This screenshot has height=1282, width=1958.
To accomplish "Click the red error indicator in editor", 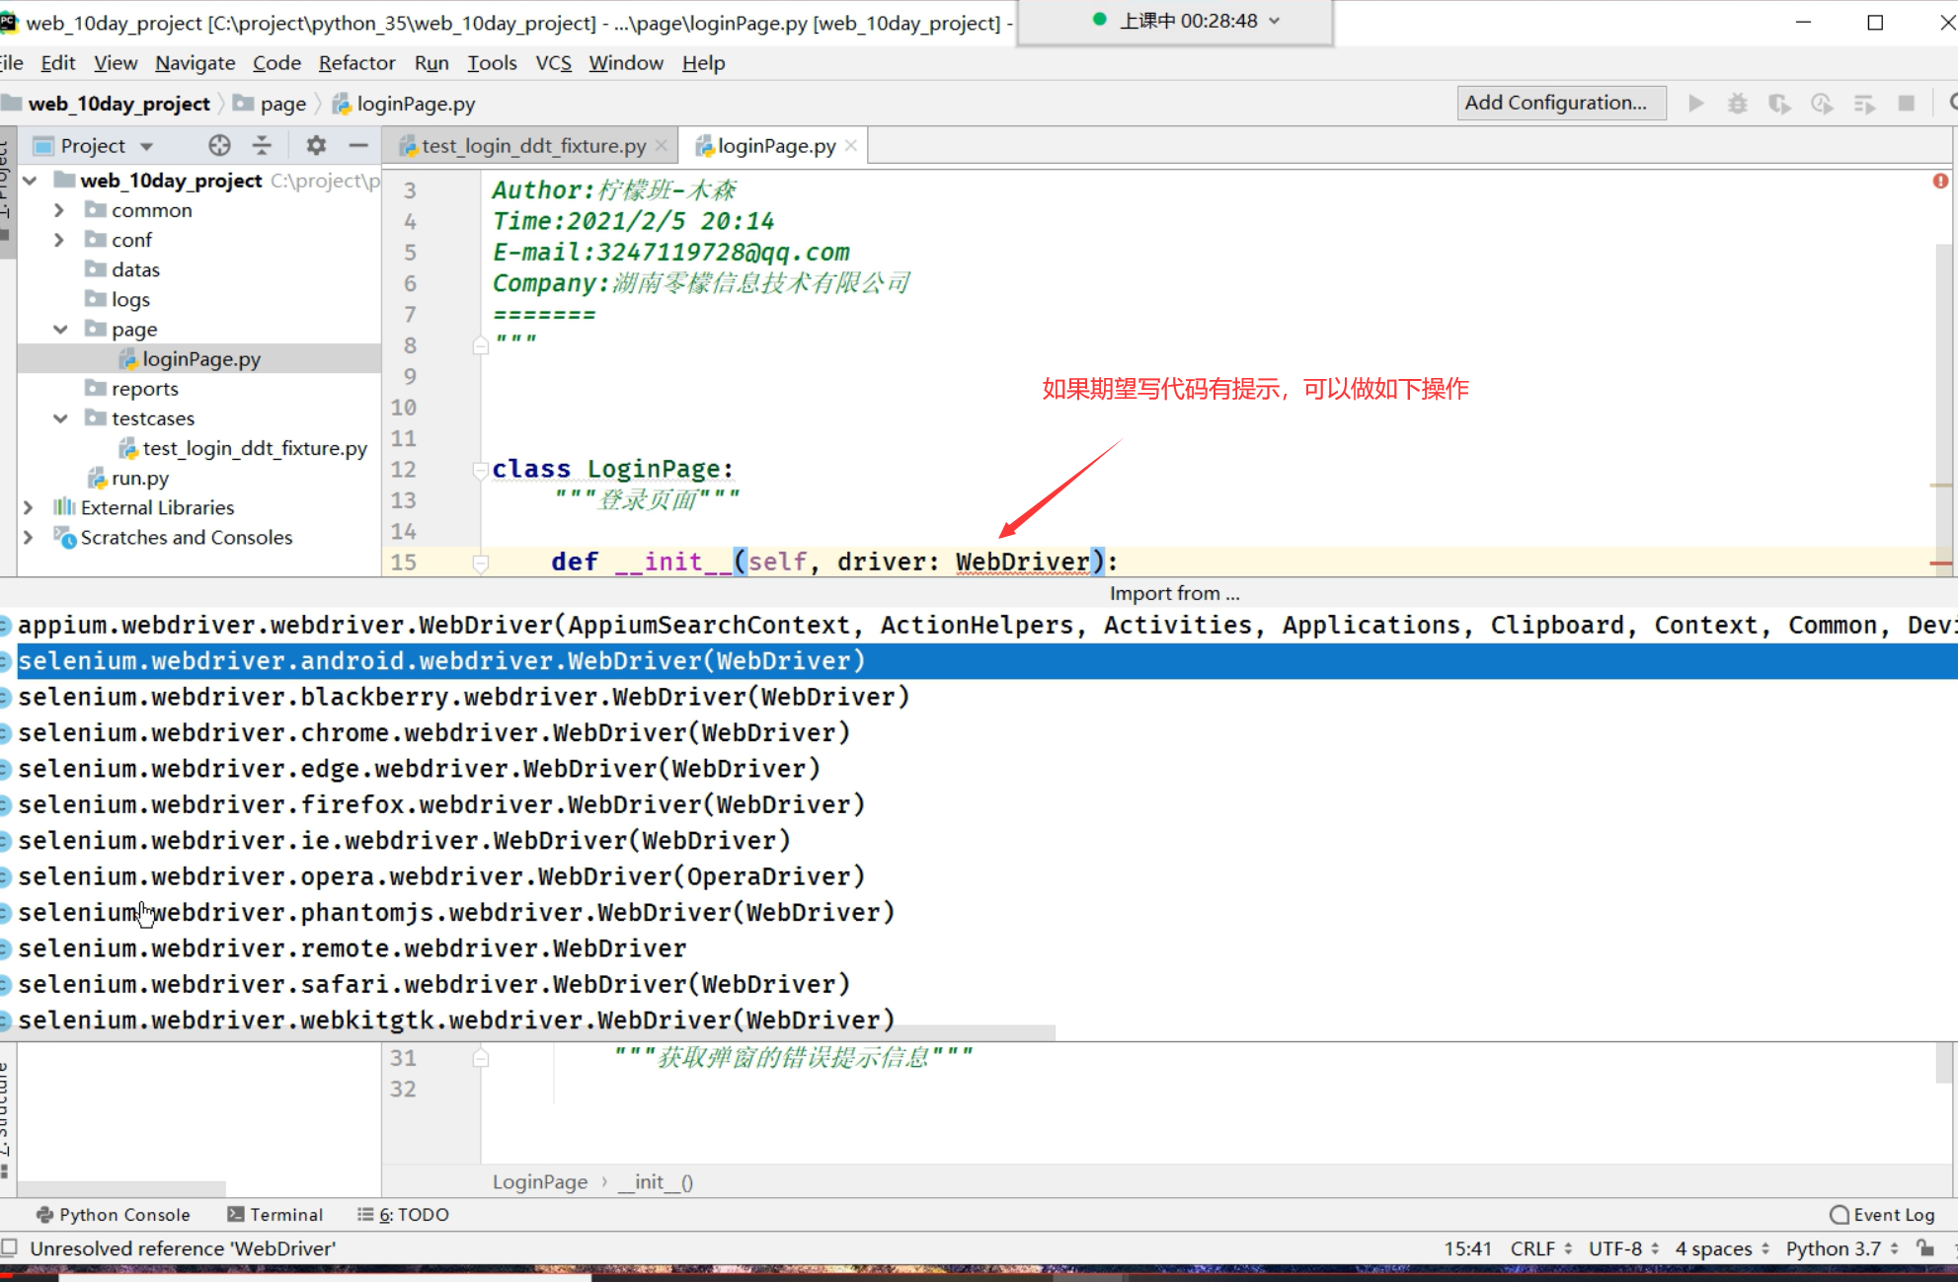I will point(1940,182).
